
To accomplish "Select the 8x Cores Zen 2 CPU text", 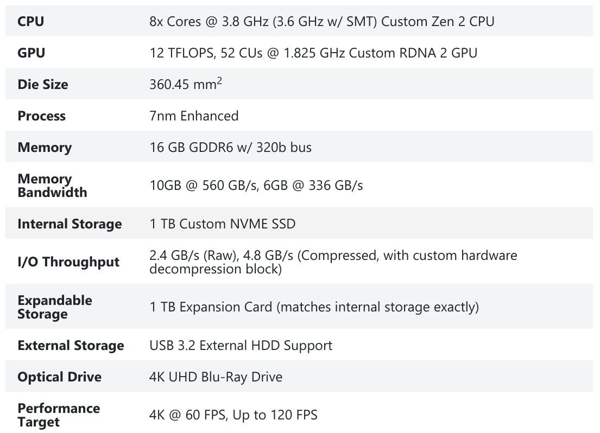I will 321,22.
